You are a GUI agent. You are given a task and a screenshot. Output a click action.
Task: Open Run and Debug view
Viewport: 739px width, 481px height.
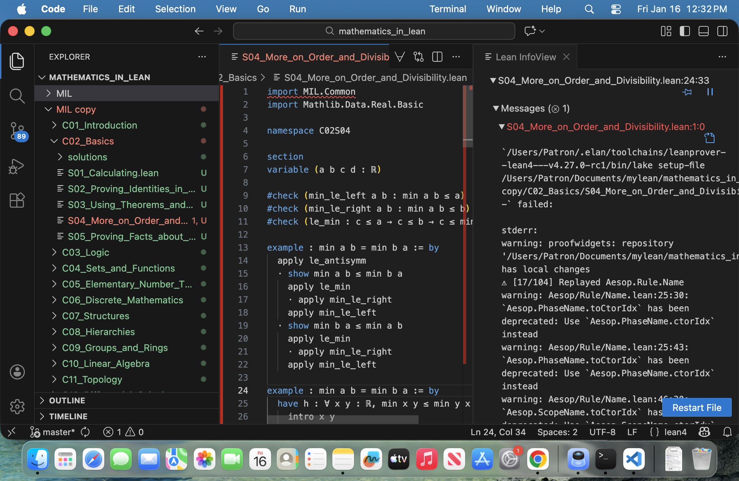17,166
